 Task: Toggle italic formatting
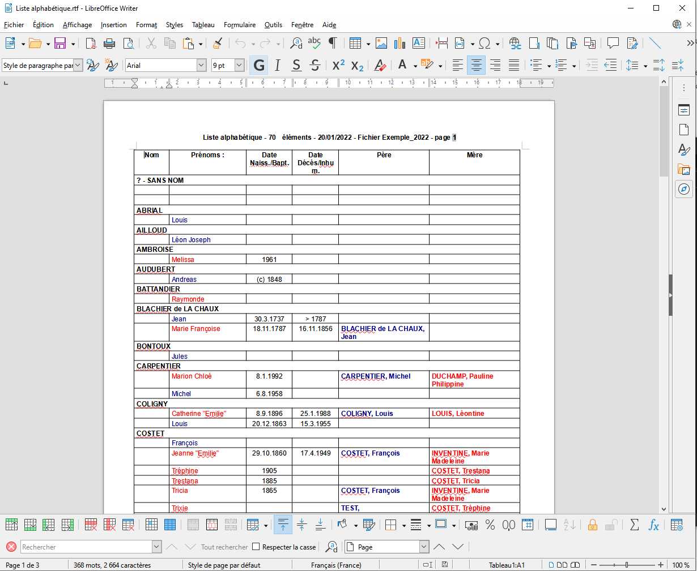[277, 65]
